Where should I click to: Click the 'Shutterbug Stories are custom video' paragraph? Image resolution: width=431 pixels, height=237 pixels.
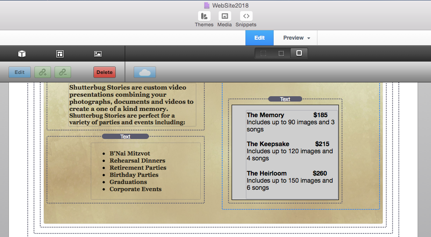[131, 105]
